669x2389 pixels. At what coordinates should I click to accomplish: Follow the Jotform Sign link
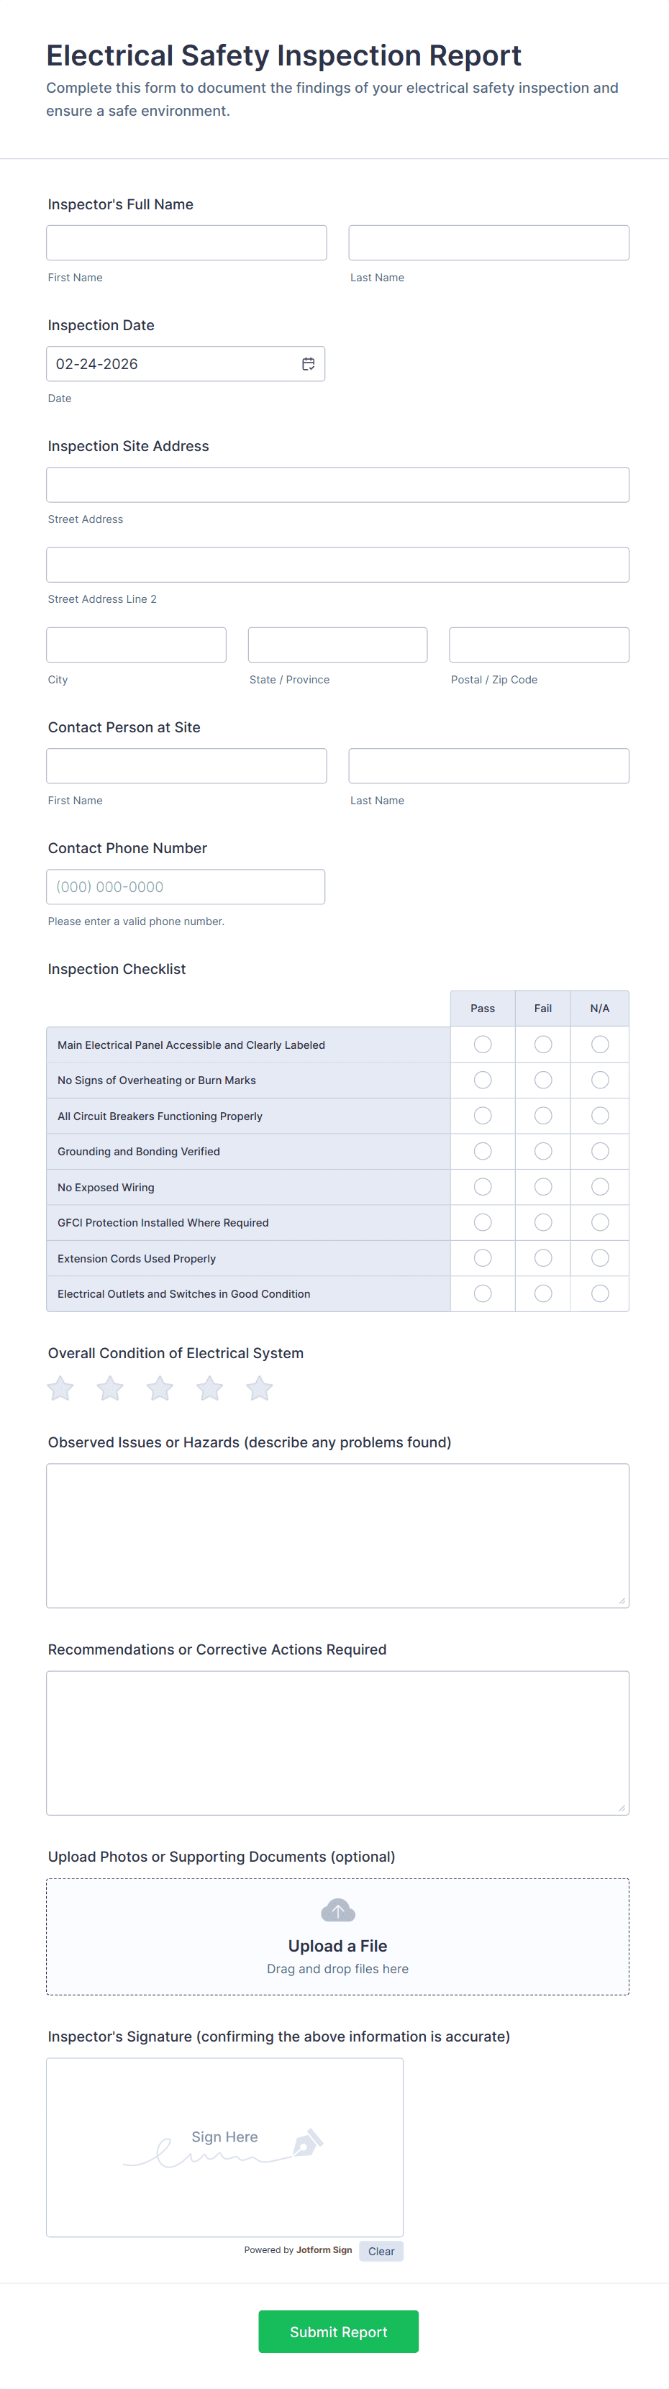coord(324,2250)
